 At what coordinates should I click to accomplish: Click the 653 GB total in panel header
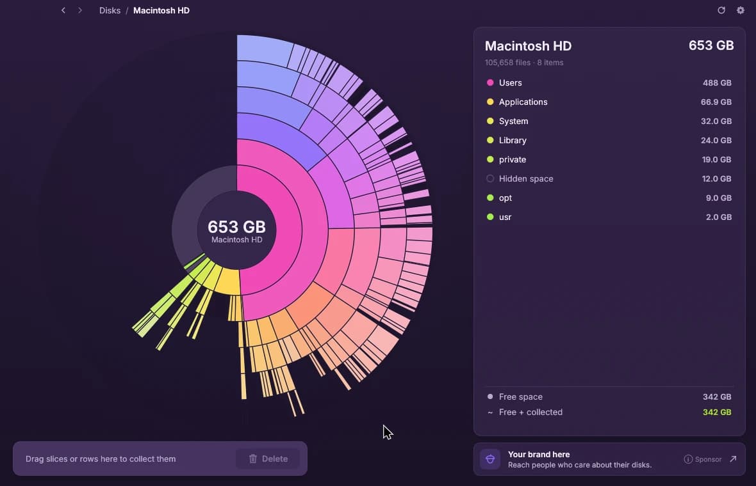point(711,45)
